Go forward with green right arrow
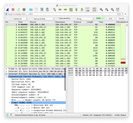This screenshot has height=123, width=133. pos(65,10)
